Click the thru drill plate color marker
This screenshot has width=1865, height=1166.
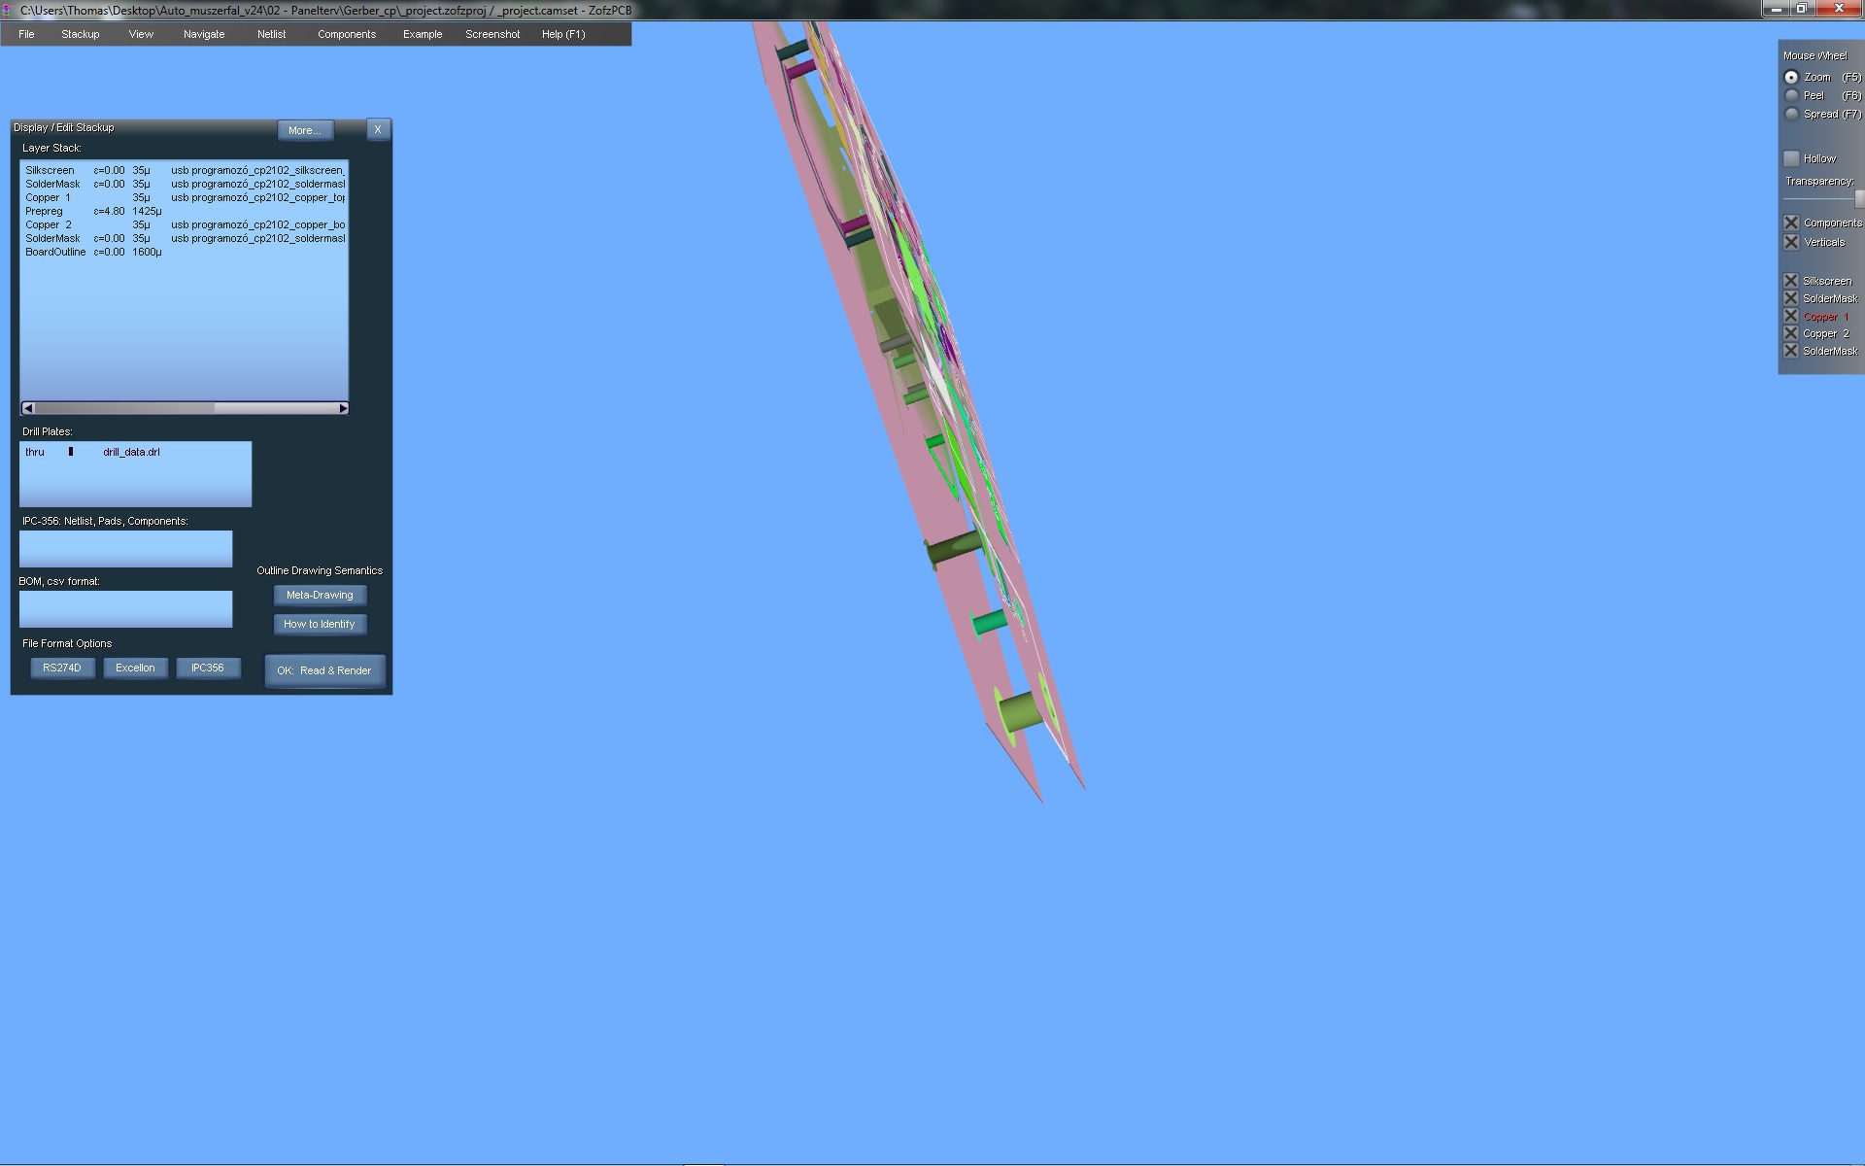tap(71, 452)
